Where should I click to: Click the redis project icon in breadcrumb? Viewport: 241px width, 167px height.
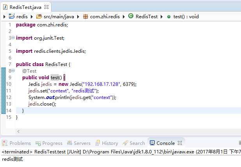tap(12, 16)
